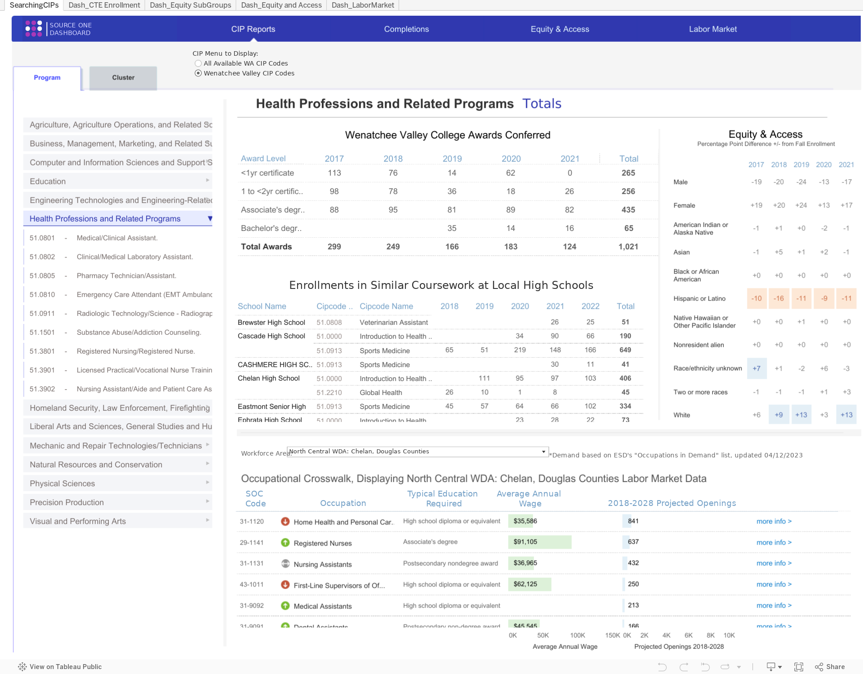
Task: Click red down-arrow icon for First-Line Supervisors
Action: [x=285, y=585]
